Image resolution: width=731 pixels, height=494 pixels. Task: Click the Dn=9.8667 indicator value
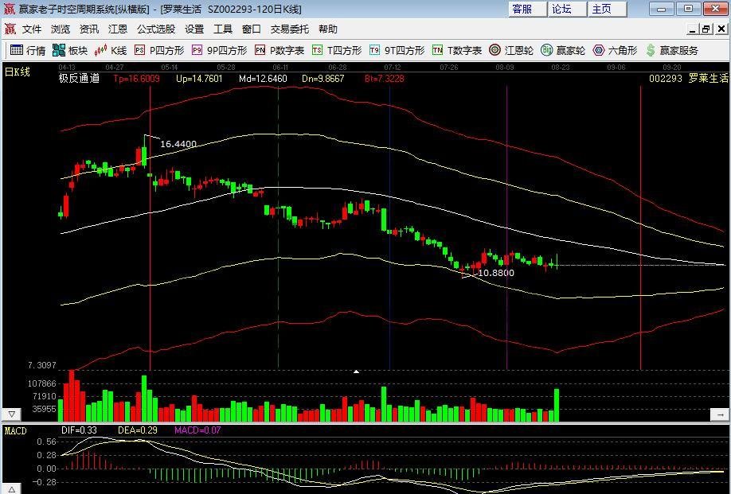click(323, 79)
